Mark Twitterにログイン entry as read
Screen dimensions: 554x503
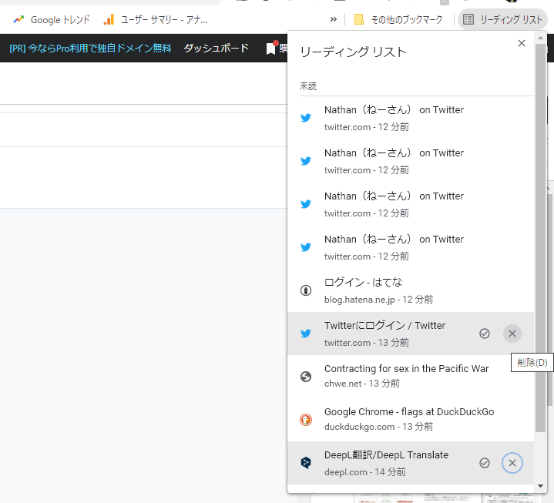(485, 334)
